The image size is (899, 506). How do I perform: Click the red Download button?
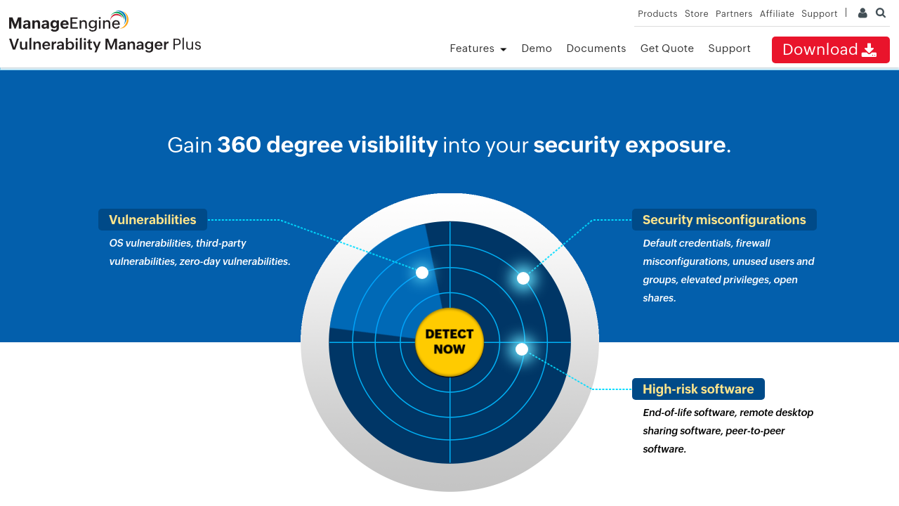(830, 50)
